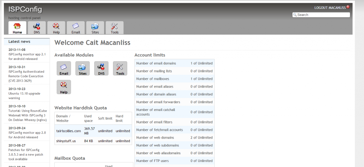
Task: Open the Help module under Available Modules
Action: click(x=64, y=87)
